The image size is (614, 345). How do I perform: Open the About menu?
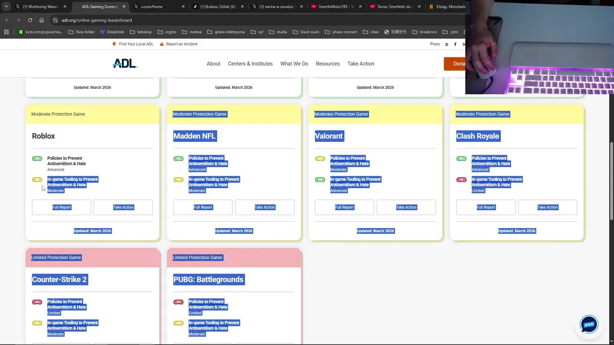point(213,64)
